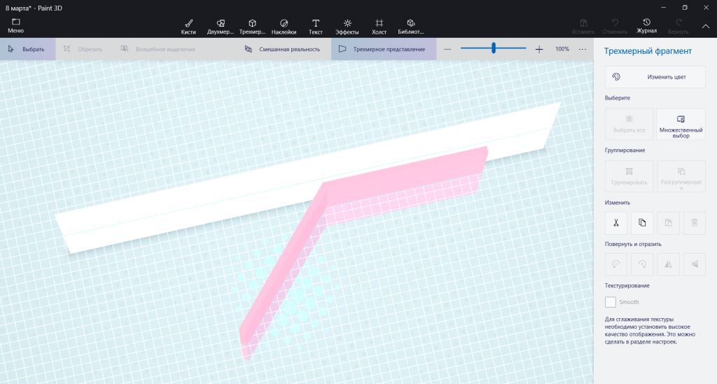Click the zoom slider handle
This screenshot has height=384, width=717.
(494, 48)
